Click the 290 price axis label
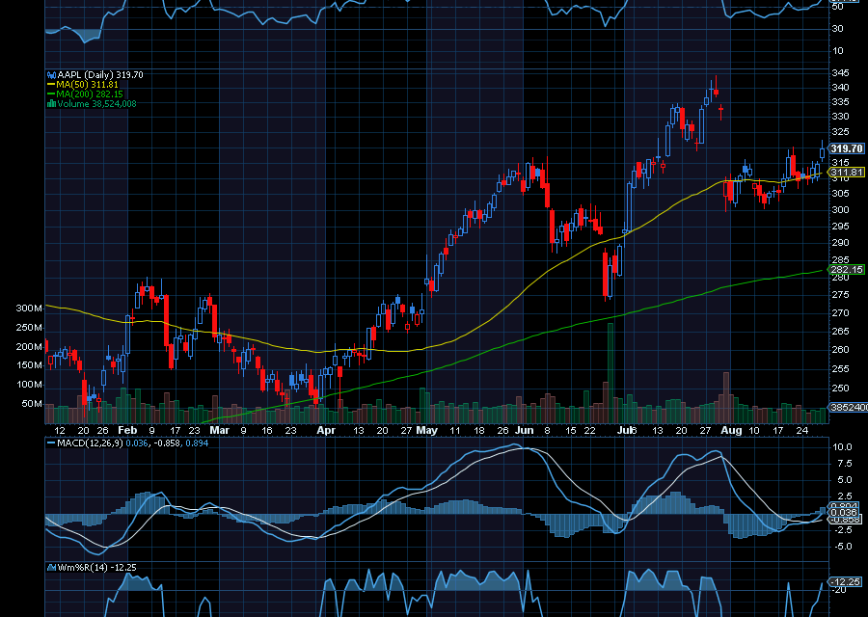The image size is (868, 617). 840,243
